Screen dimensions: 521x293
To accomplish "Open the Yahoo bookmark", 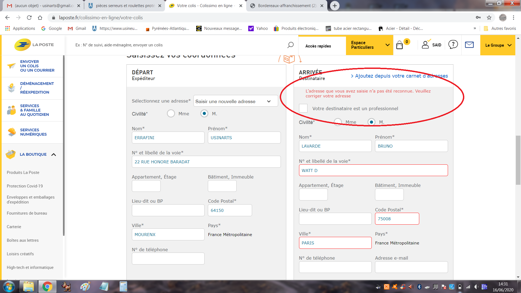I will 258,28.
